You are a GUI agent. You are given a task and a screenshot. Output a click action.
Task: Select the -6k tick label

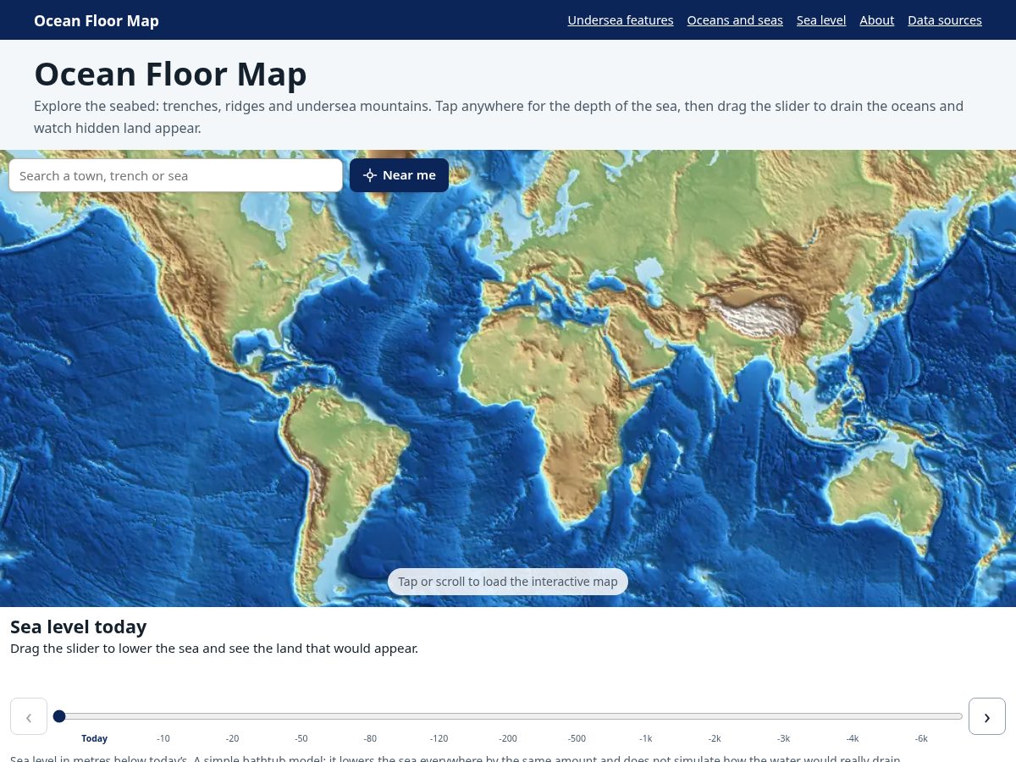(x=922, y=738)
